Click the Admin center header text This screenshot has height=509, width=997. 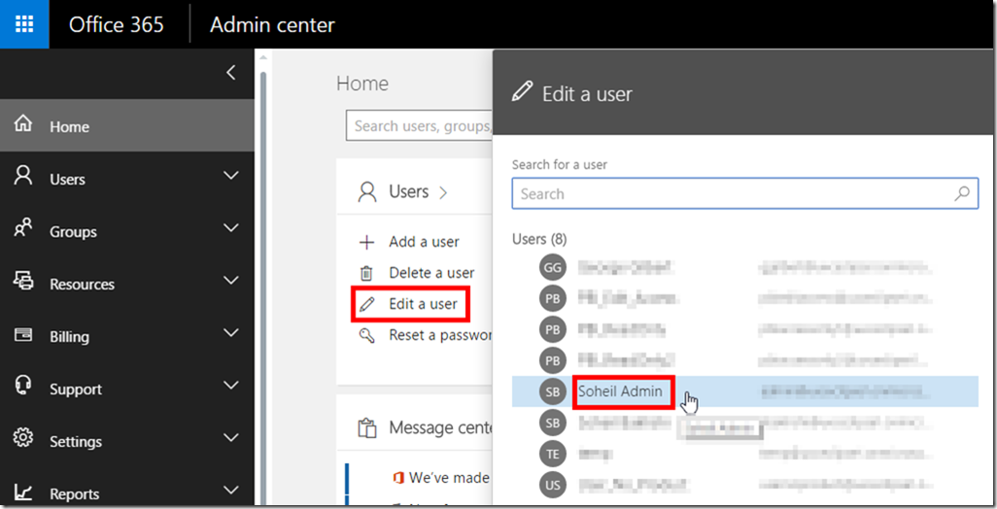(x=272, y=25)
